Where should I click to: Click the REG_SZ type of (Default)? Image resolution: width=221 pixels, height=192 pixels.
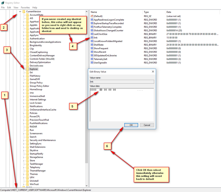[148, 16]
